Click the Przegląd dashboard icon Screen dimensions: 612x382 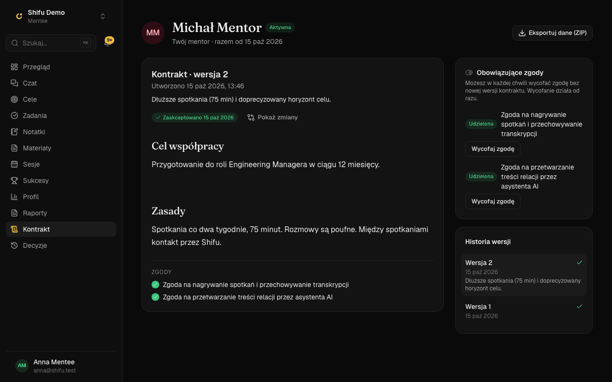coord(14,67)
